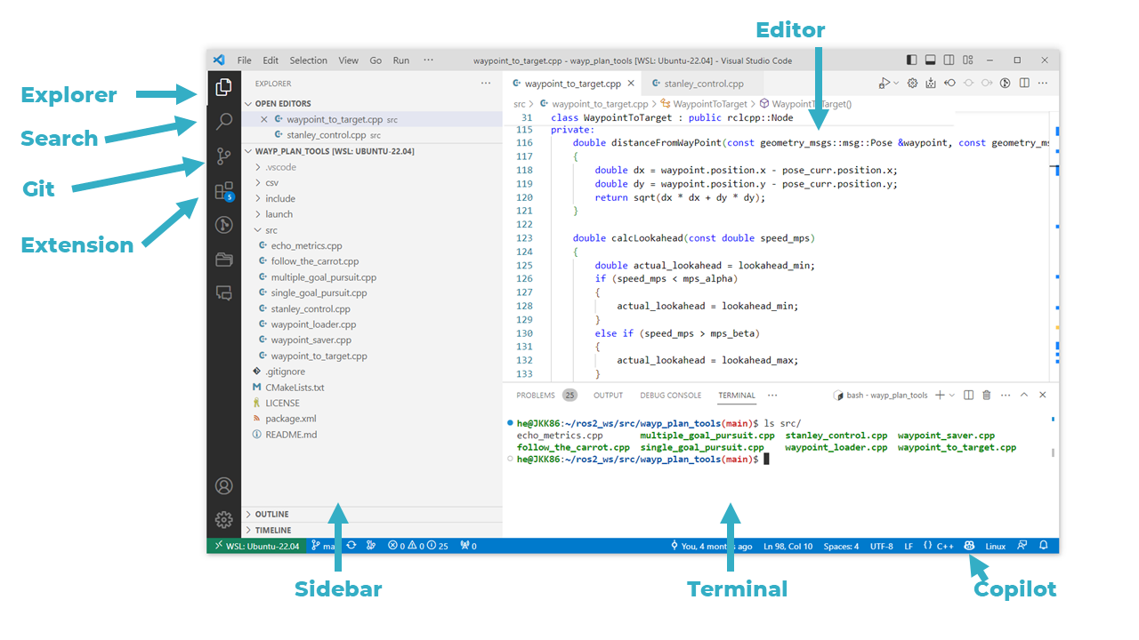
Task: Expand the launch folder
Action: (x=279, y=214)
